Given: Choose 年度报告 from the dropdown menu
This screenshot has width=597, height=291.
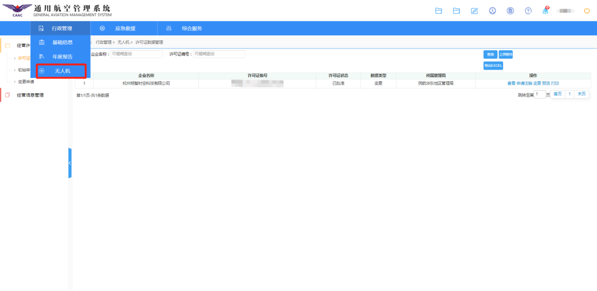Looking at the screenshot, I should pyautogui.click(x=62, y=56).
